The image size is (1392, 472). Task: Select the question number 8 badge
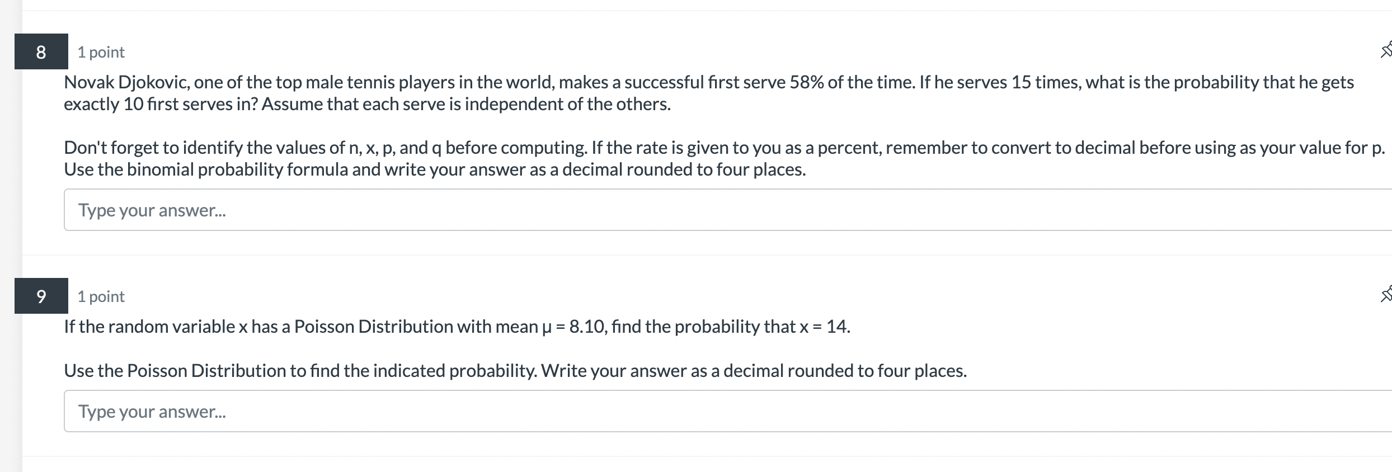[x=41, y=51]
